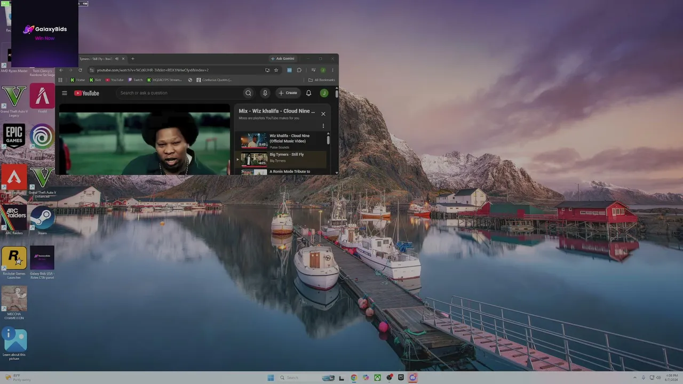The height and width of the screenshot is (384, 683).
Task: Open the taskbar clock and date
Action: [671, 378]
